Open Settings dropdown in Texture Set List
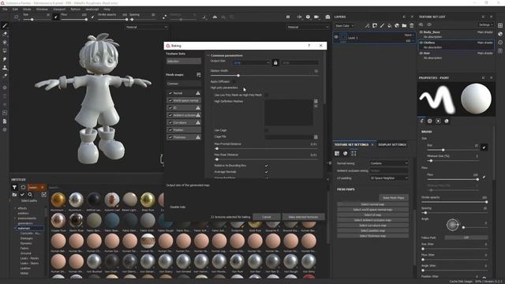505x284 pixels. [x=485, y=24]
